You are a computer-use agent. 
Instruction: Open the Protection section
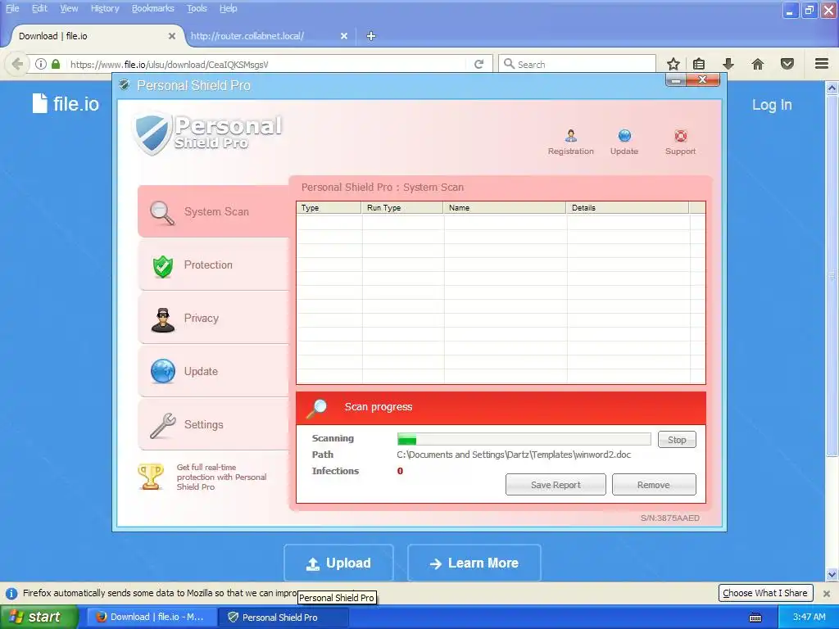tap(213, 265)
